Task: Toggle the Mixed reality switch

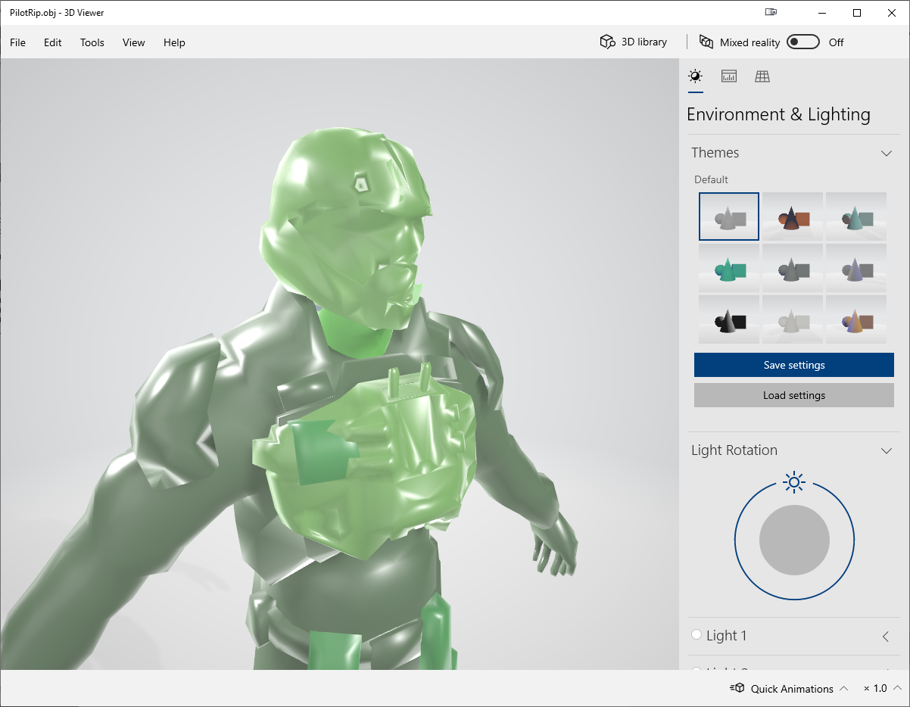Action: 803,42
